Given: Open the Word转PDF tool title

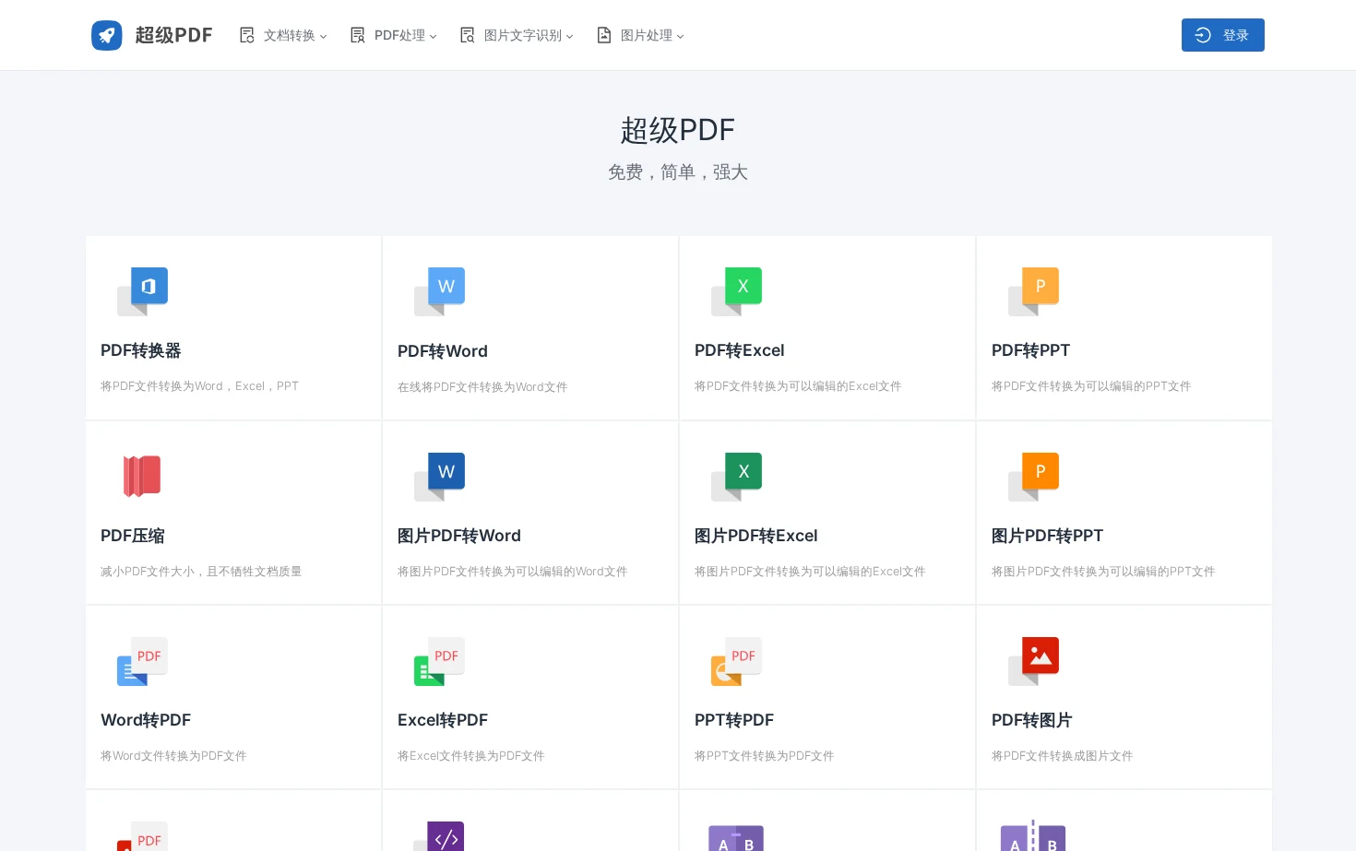Looking at the screenshot, I should (x=146, y=720).
